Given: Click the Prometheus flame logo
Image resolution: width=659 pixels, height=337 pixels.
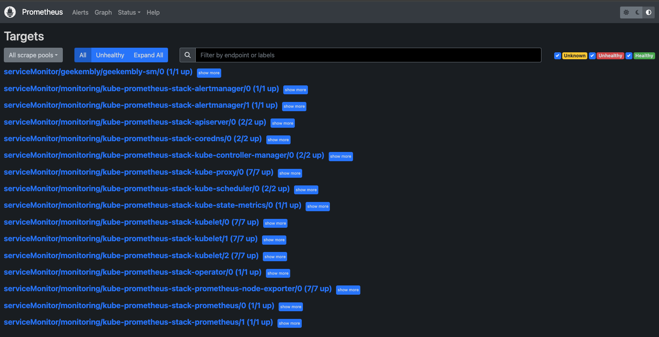Looking at the screenshot, I should [x=10, y=12].
